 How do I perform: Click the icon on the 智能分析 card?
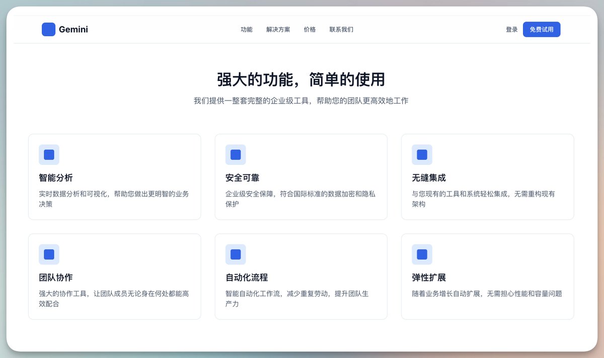point(49,154)
